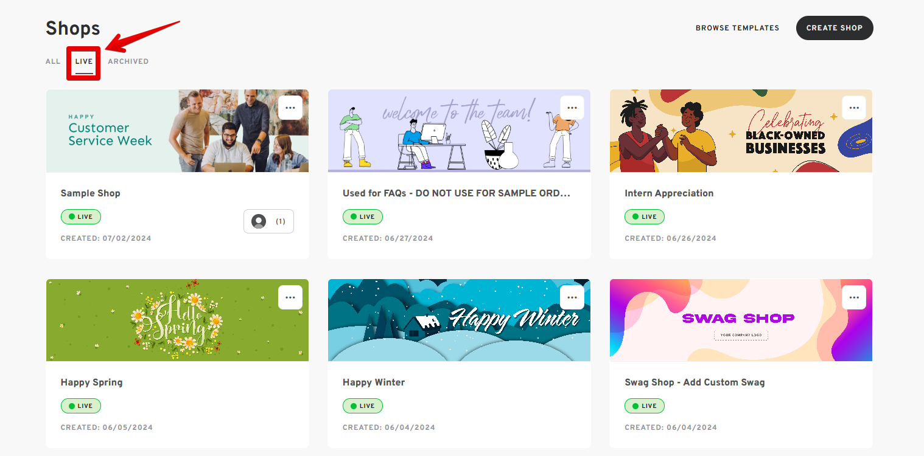Click the LIVE status badge on Happy Spring
Screen dimensions: 924x456
click(81, 406)
